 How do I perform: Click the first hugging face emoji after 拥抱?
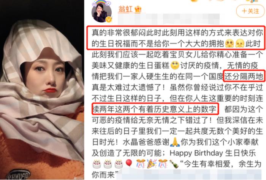tap(230, 43)
